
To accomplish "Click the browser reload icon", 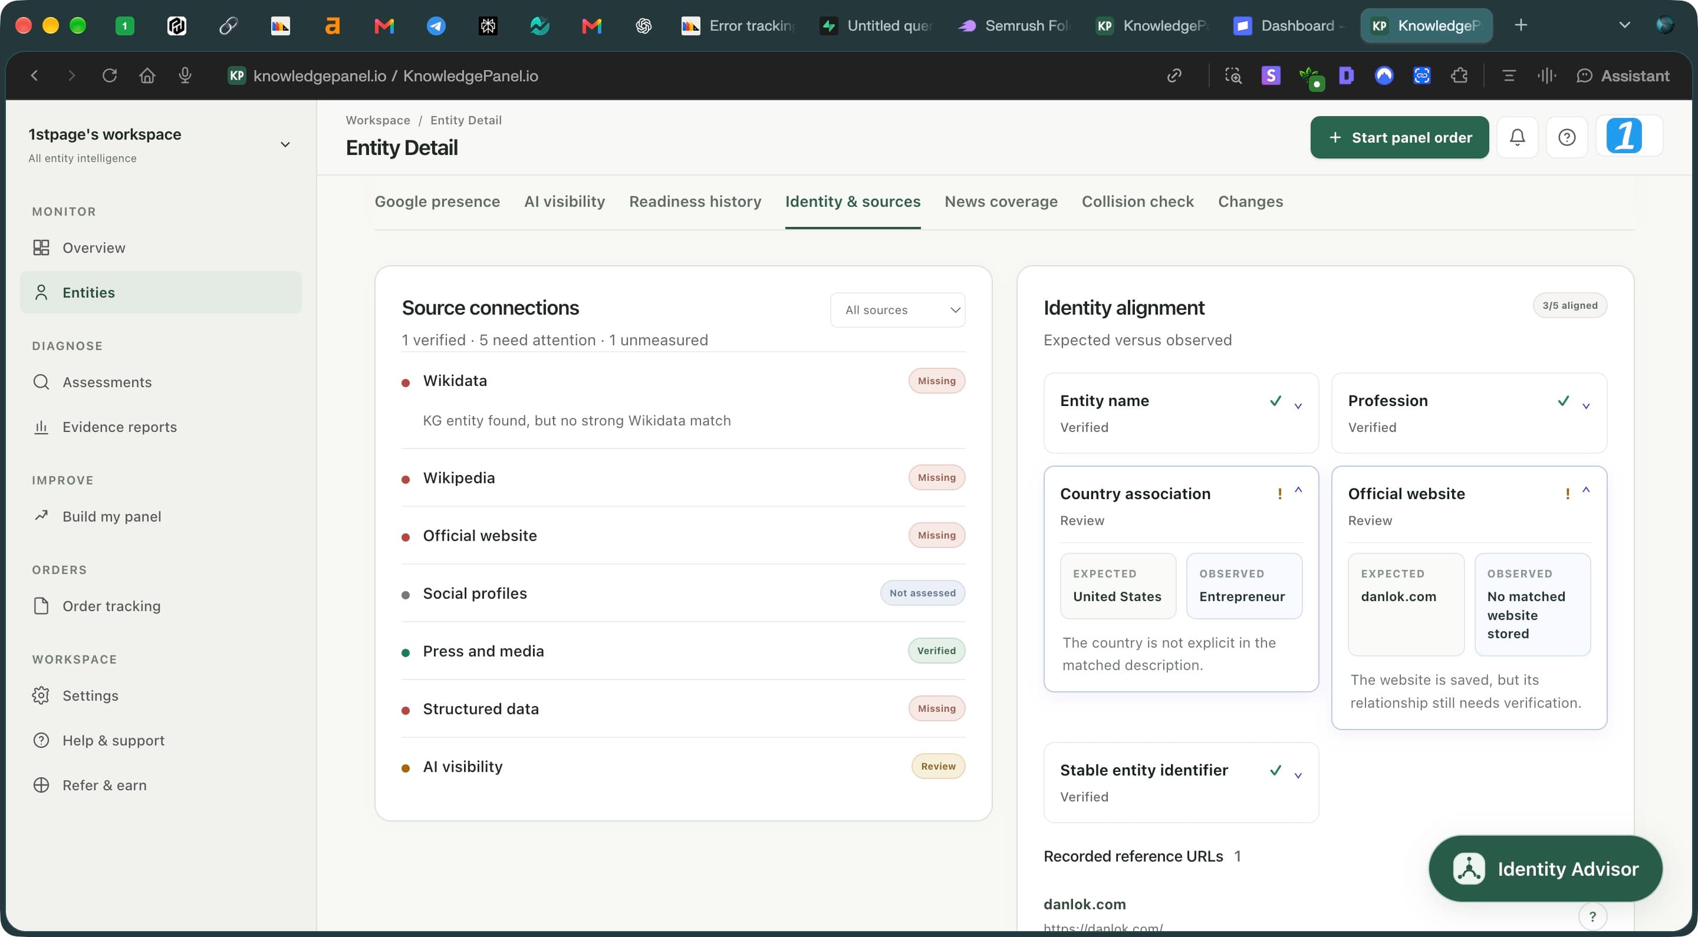I will (110, 76).
